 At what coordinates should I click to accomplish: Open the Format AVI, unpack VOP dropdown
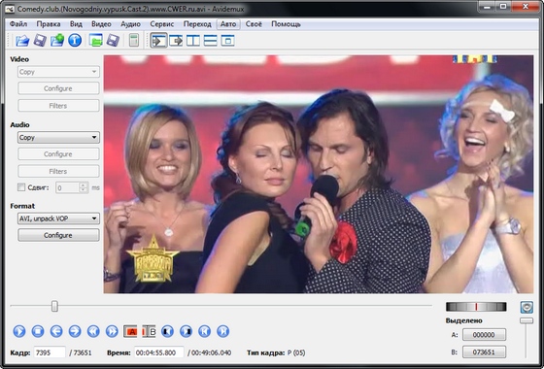[x=58, y=218]
